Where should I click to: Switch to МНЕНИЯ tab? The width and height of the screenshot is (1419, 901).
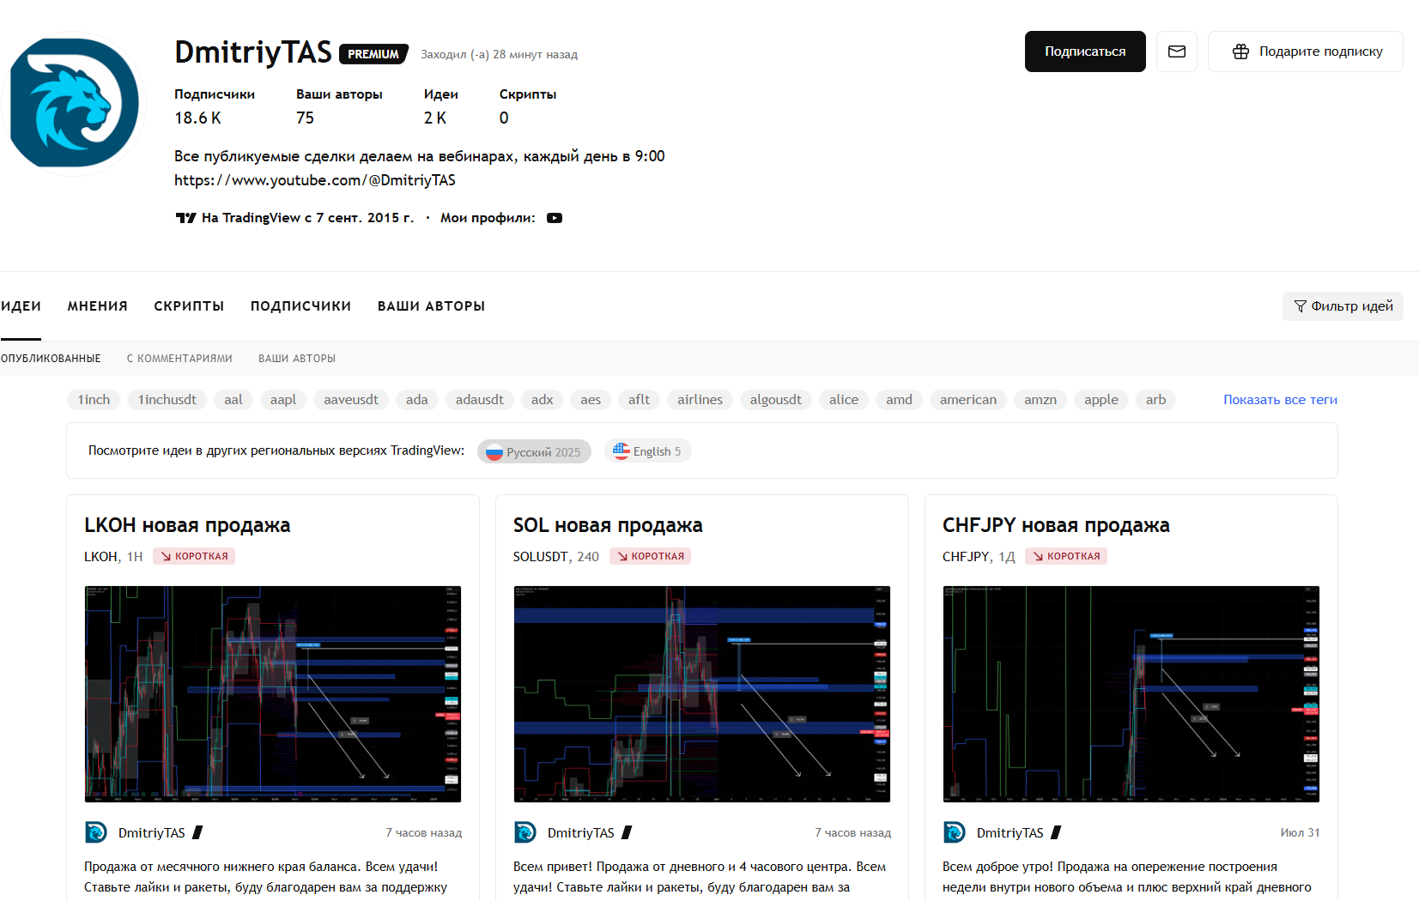pyautogui.click(x=98, y=306)
